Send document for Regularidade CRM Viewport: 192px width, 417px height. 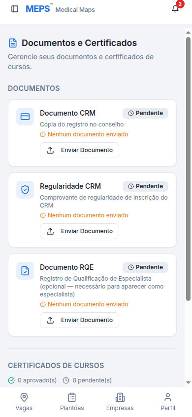[79, 231]
